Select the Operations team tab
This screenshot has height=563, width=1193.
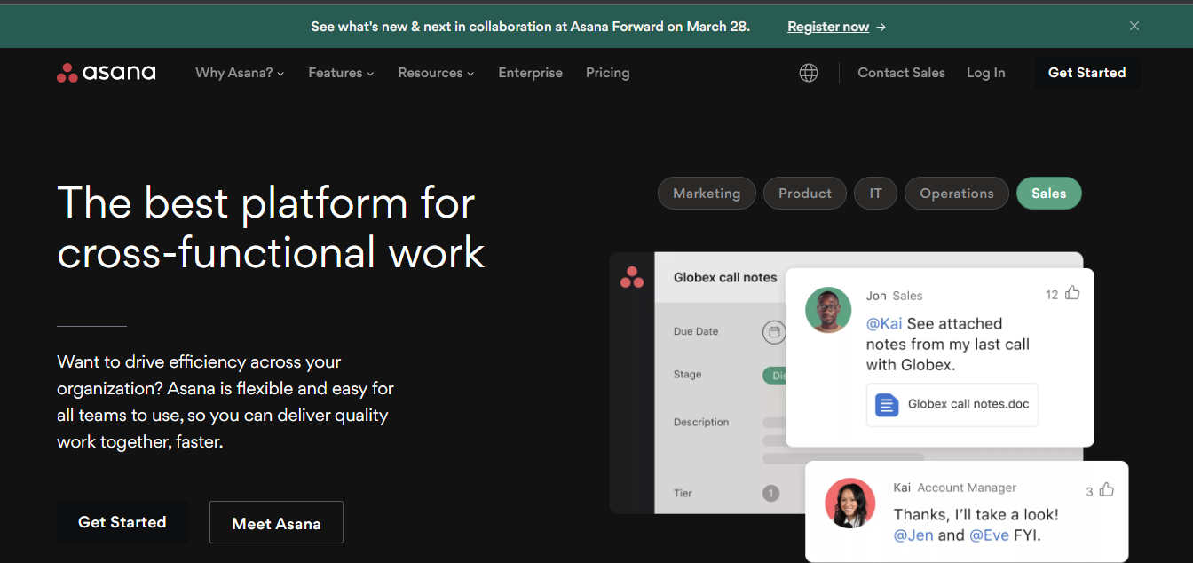tap(957, 194)
